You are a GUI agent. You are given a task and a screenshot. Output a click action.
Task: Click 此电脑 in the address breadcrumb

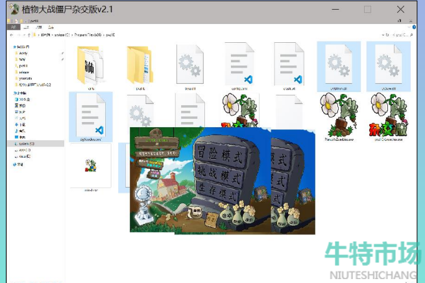[x=45, y=35]
